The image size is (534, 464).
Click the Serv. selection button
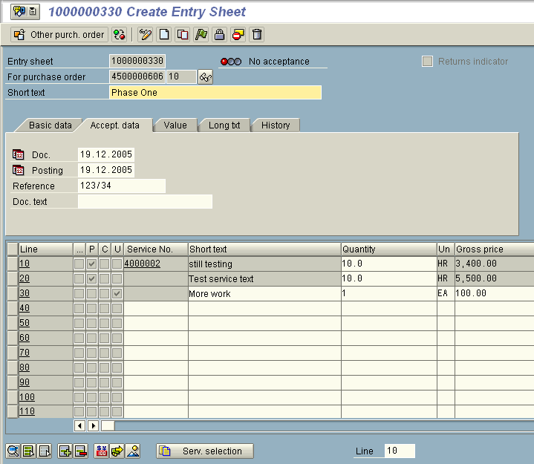pos(204,451)
